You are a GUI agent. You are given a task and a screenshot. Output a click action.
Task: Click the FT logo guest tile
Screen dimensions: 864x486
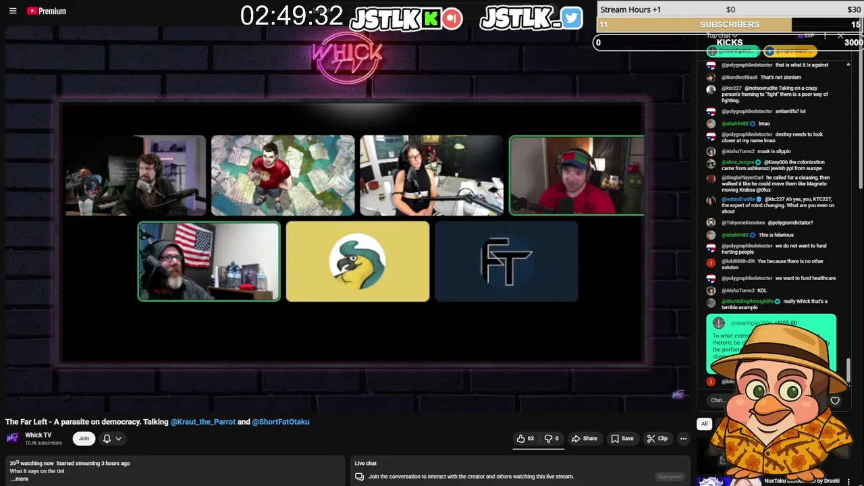coord(506,261)
